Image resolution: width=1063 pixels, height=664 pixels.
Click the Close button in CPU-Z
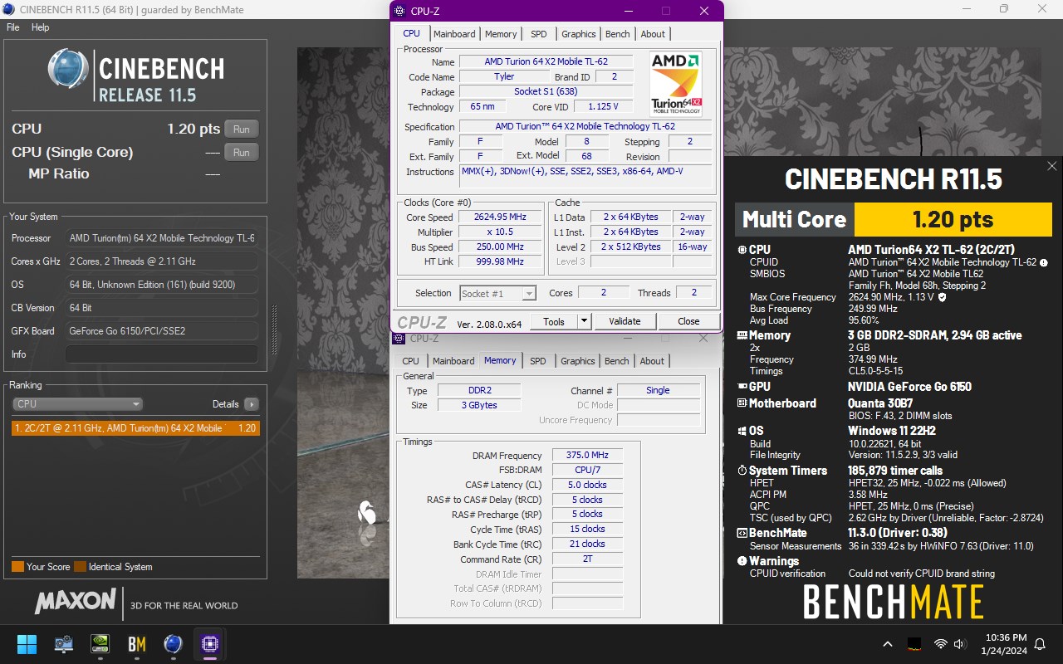688,321
